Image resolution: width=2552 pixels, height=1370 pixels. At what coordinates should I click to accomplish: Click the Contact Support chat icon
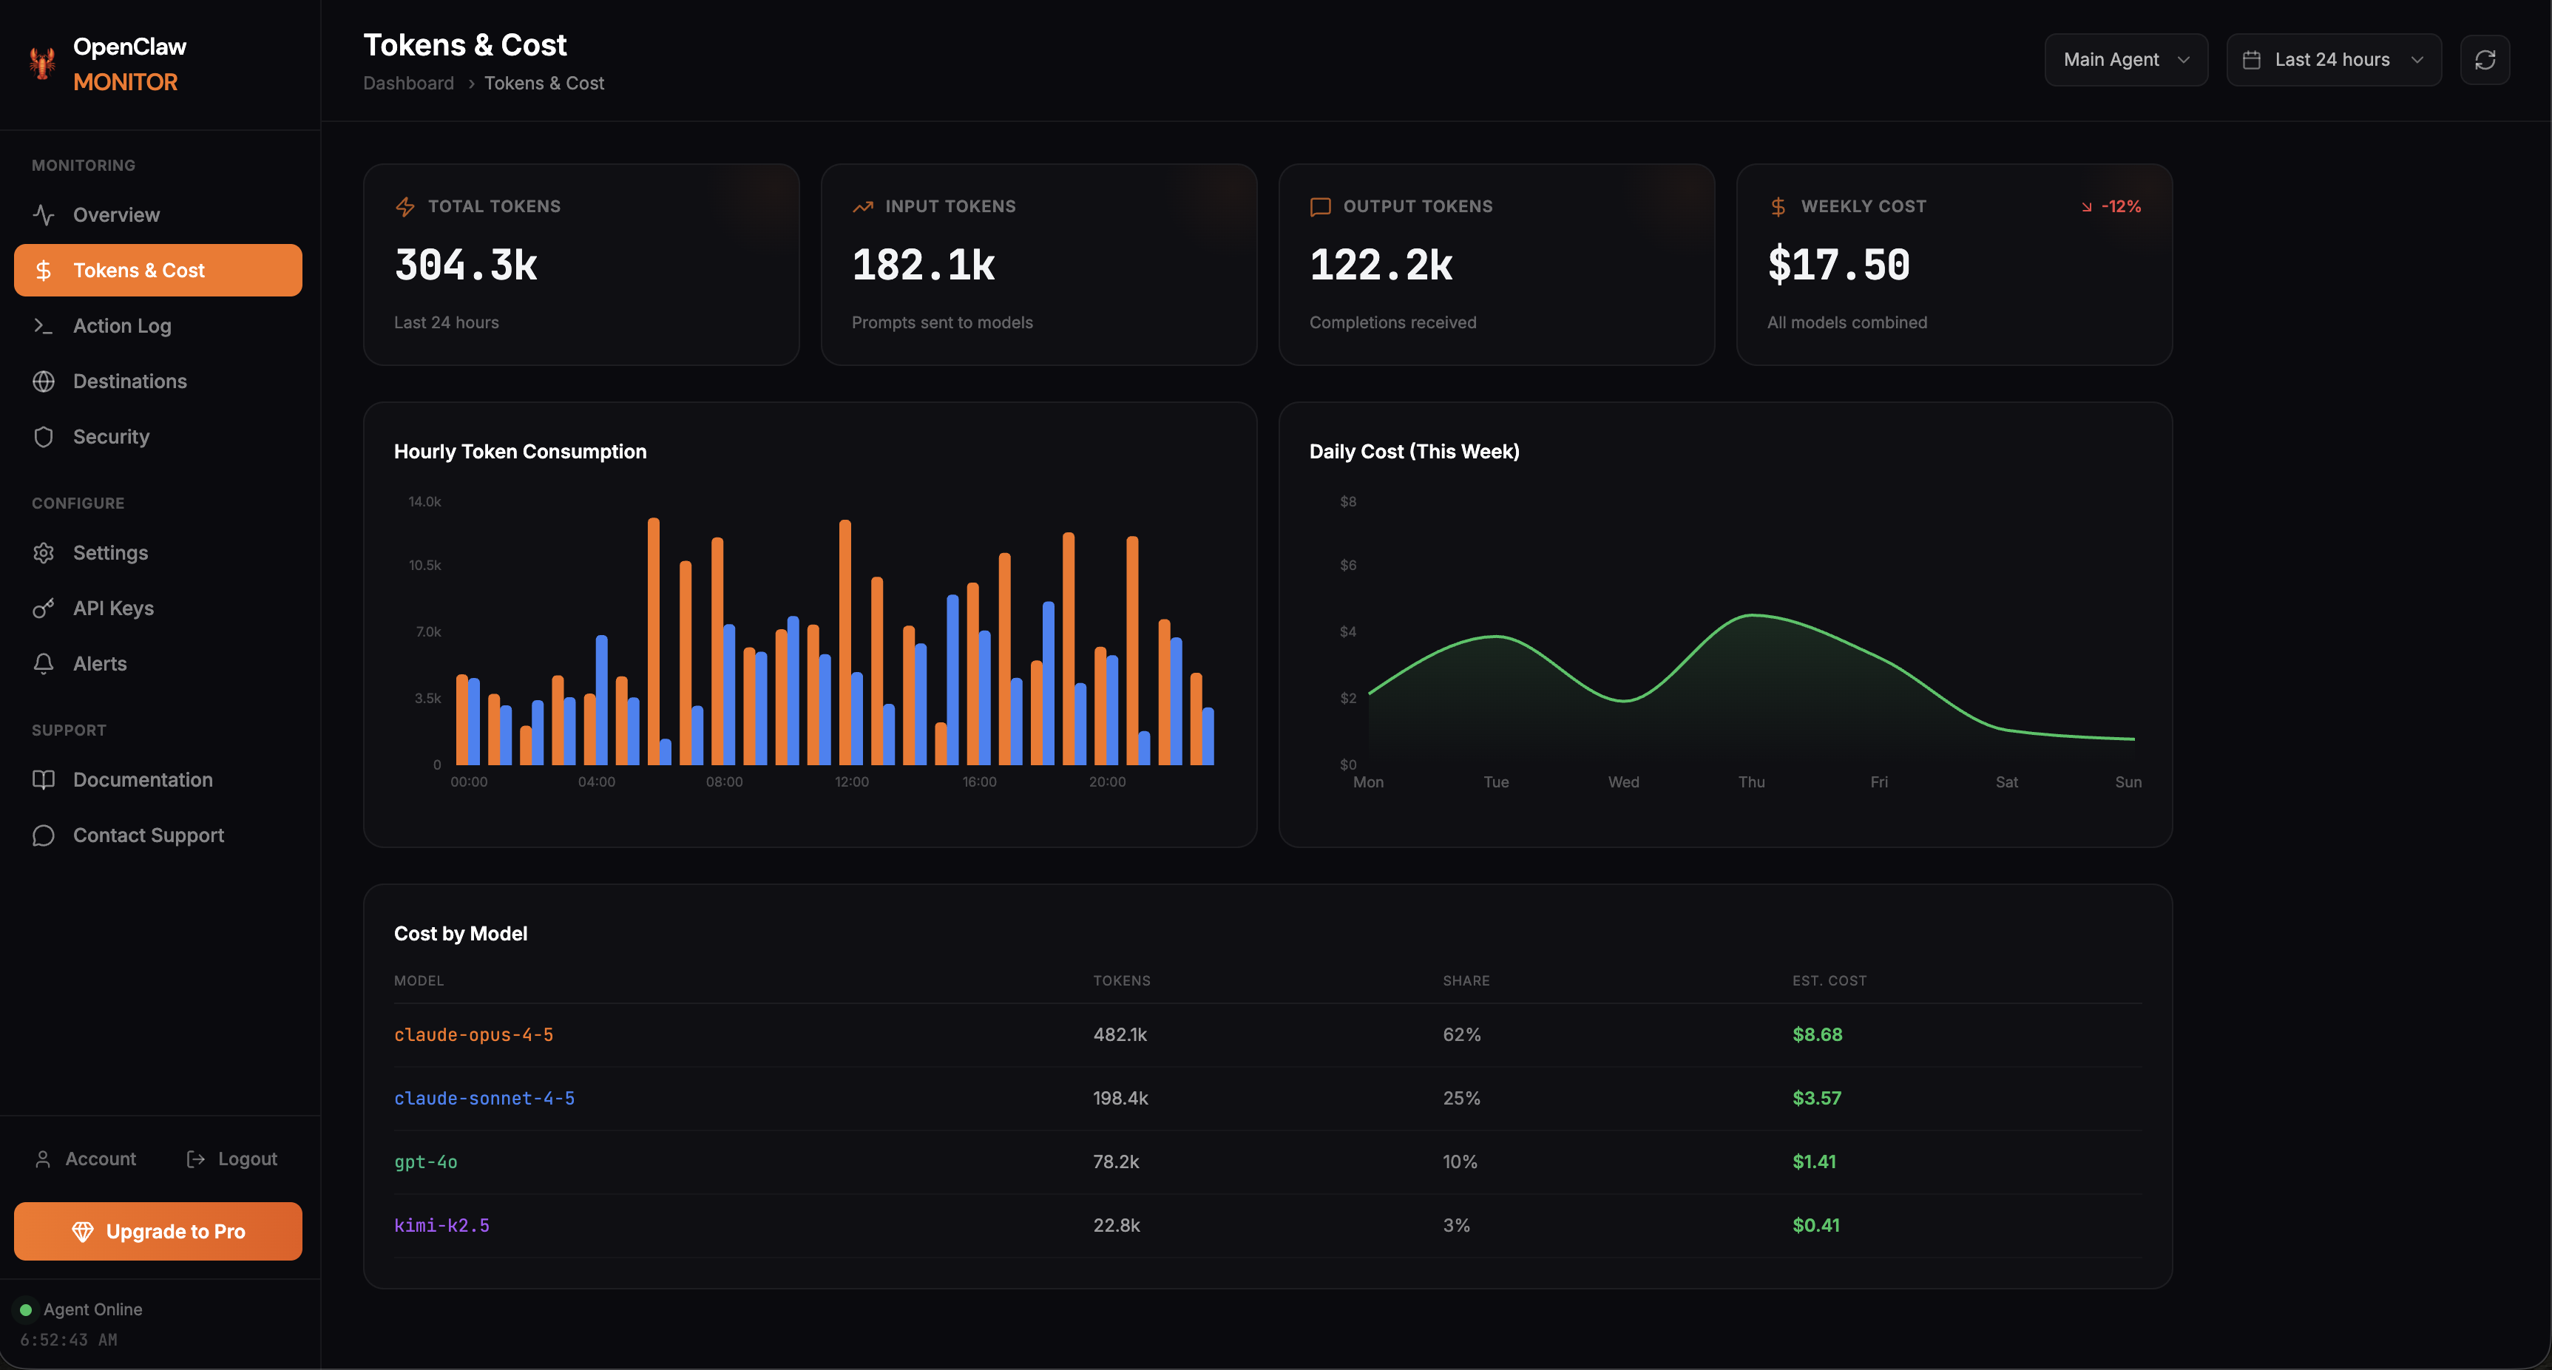pyautogui.click(x=44, y=835)
